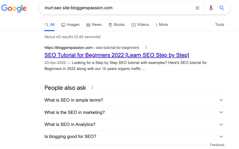The width and height of the screenshot is (239, 149).
Task: Open the search Tools menu
Action: (219, 25)
